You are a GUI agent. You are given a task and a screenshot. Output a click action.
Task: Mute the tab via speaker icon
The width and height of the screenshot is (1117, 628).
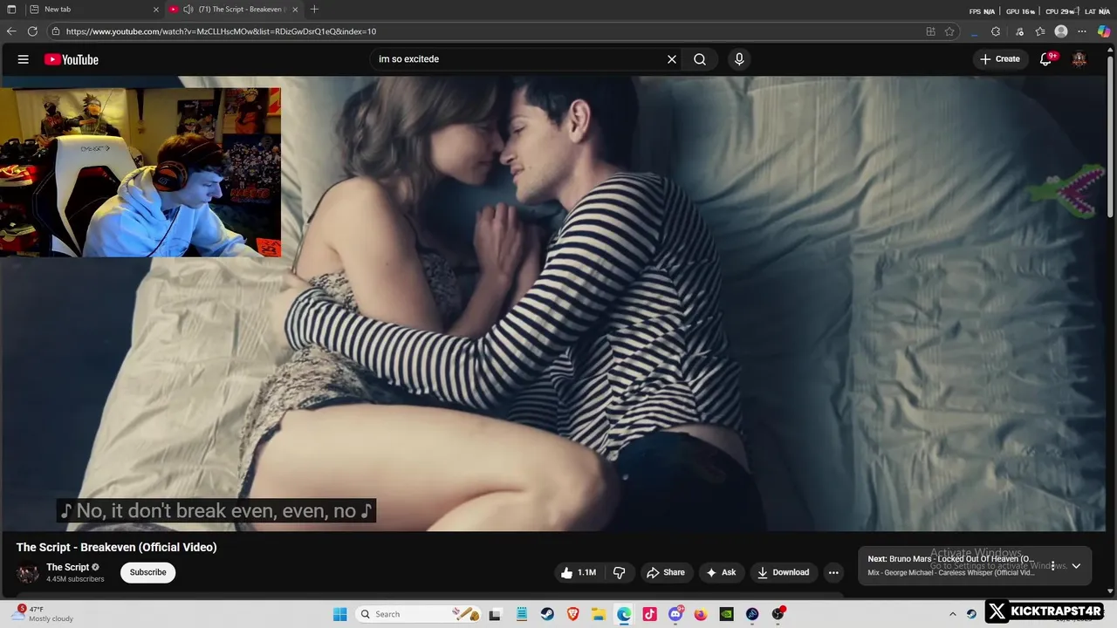coord(188,10)
